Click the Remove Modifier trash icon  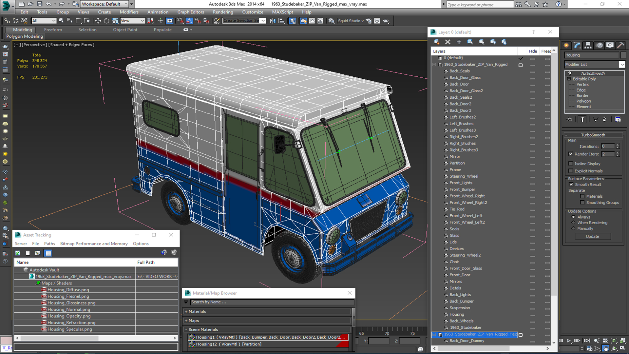(604, 119)
